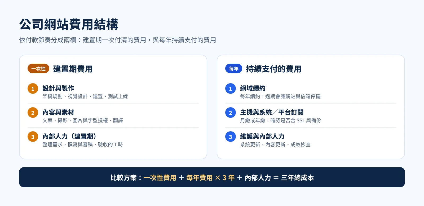The image size is (424, 206).
Task: Select the item title 設計與製作
Action: tap(58, 88)
